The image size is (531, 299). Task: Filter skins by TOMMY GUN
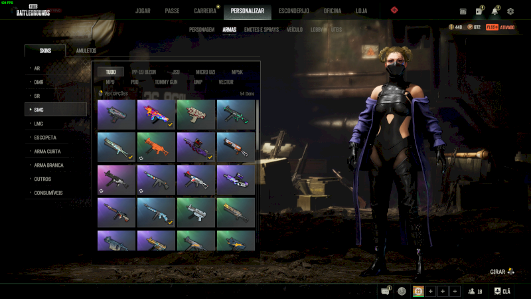pyautogui.click(x=166, y=82)
